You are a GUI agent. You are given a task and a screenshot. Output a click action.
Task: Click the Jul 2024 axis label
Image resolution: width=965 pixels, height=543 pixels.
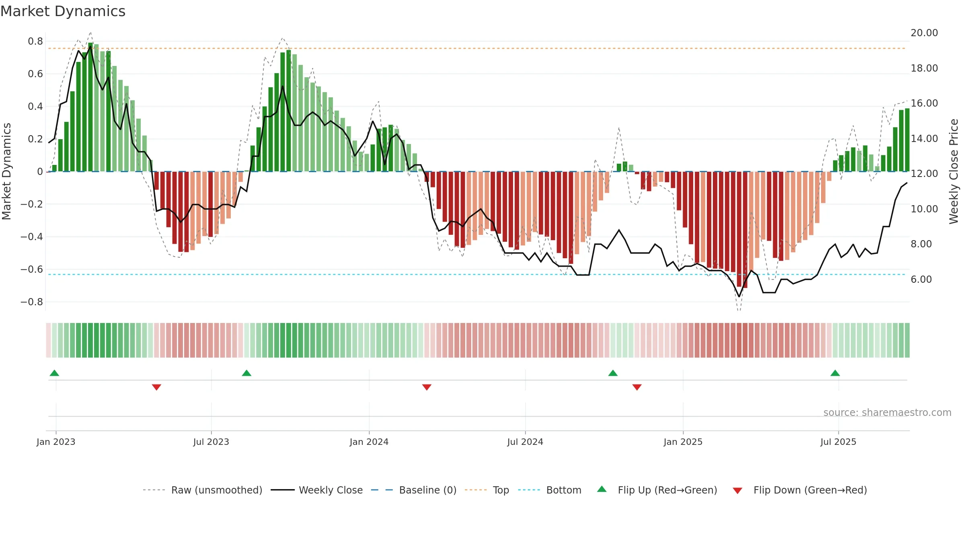[x=525, y=442]
